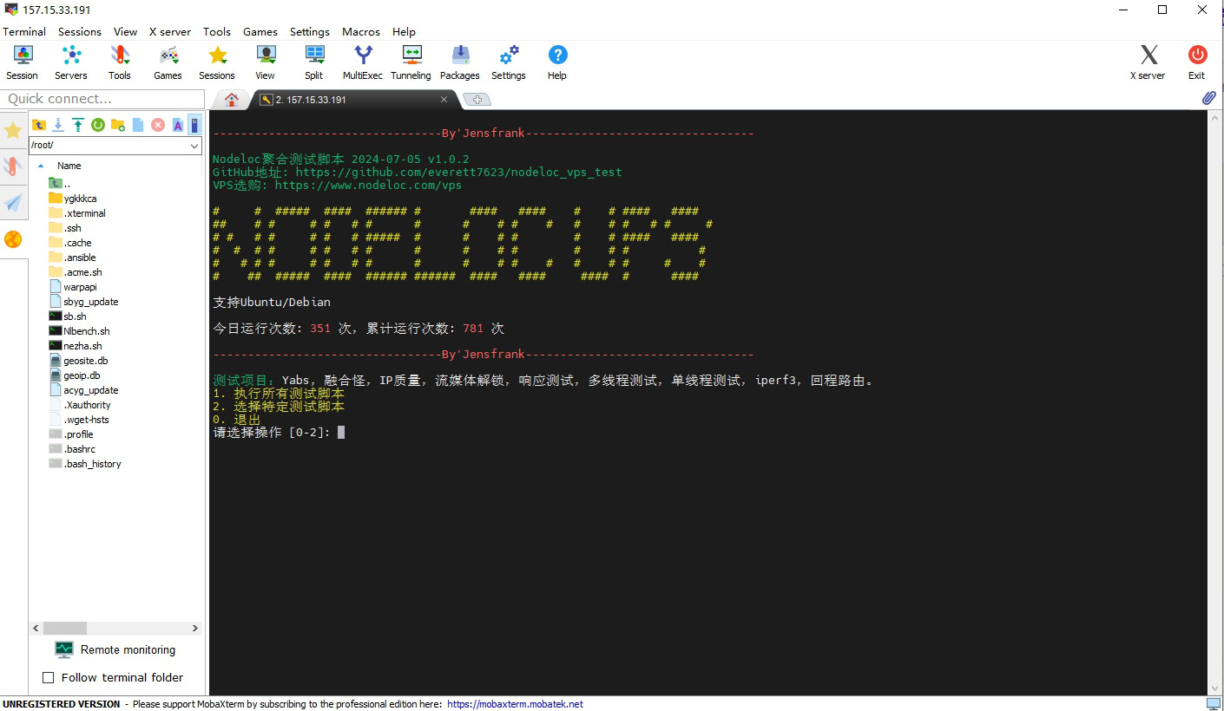Click the red Exit toolbar button

pos(1197,63)
